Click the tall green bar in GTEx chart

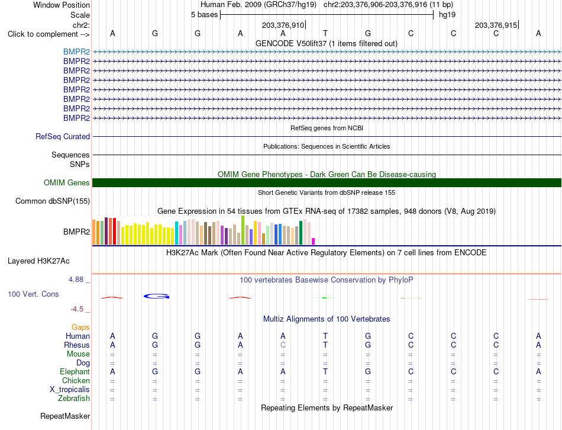[243, 230]
